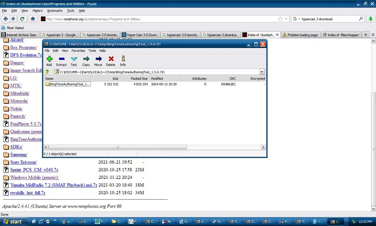Sort 7-Zip list by Modified column
This screenshot has height=226, width=376.
point(164,79)
